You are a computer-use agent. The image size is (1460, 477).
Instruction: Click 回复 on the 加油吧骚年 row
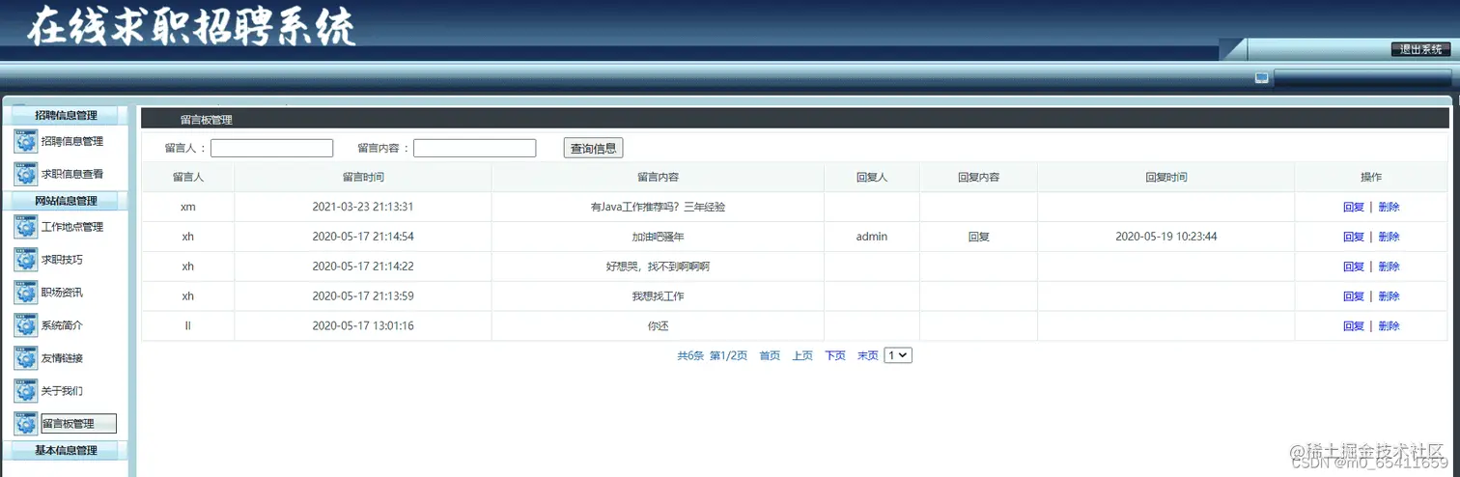tap(1354, 237)
